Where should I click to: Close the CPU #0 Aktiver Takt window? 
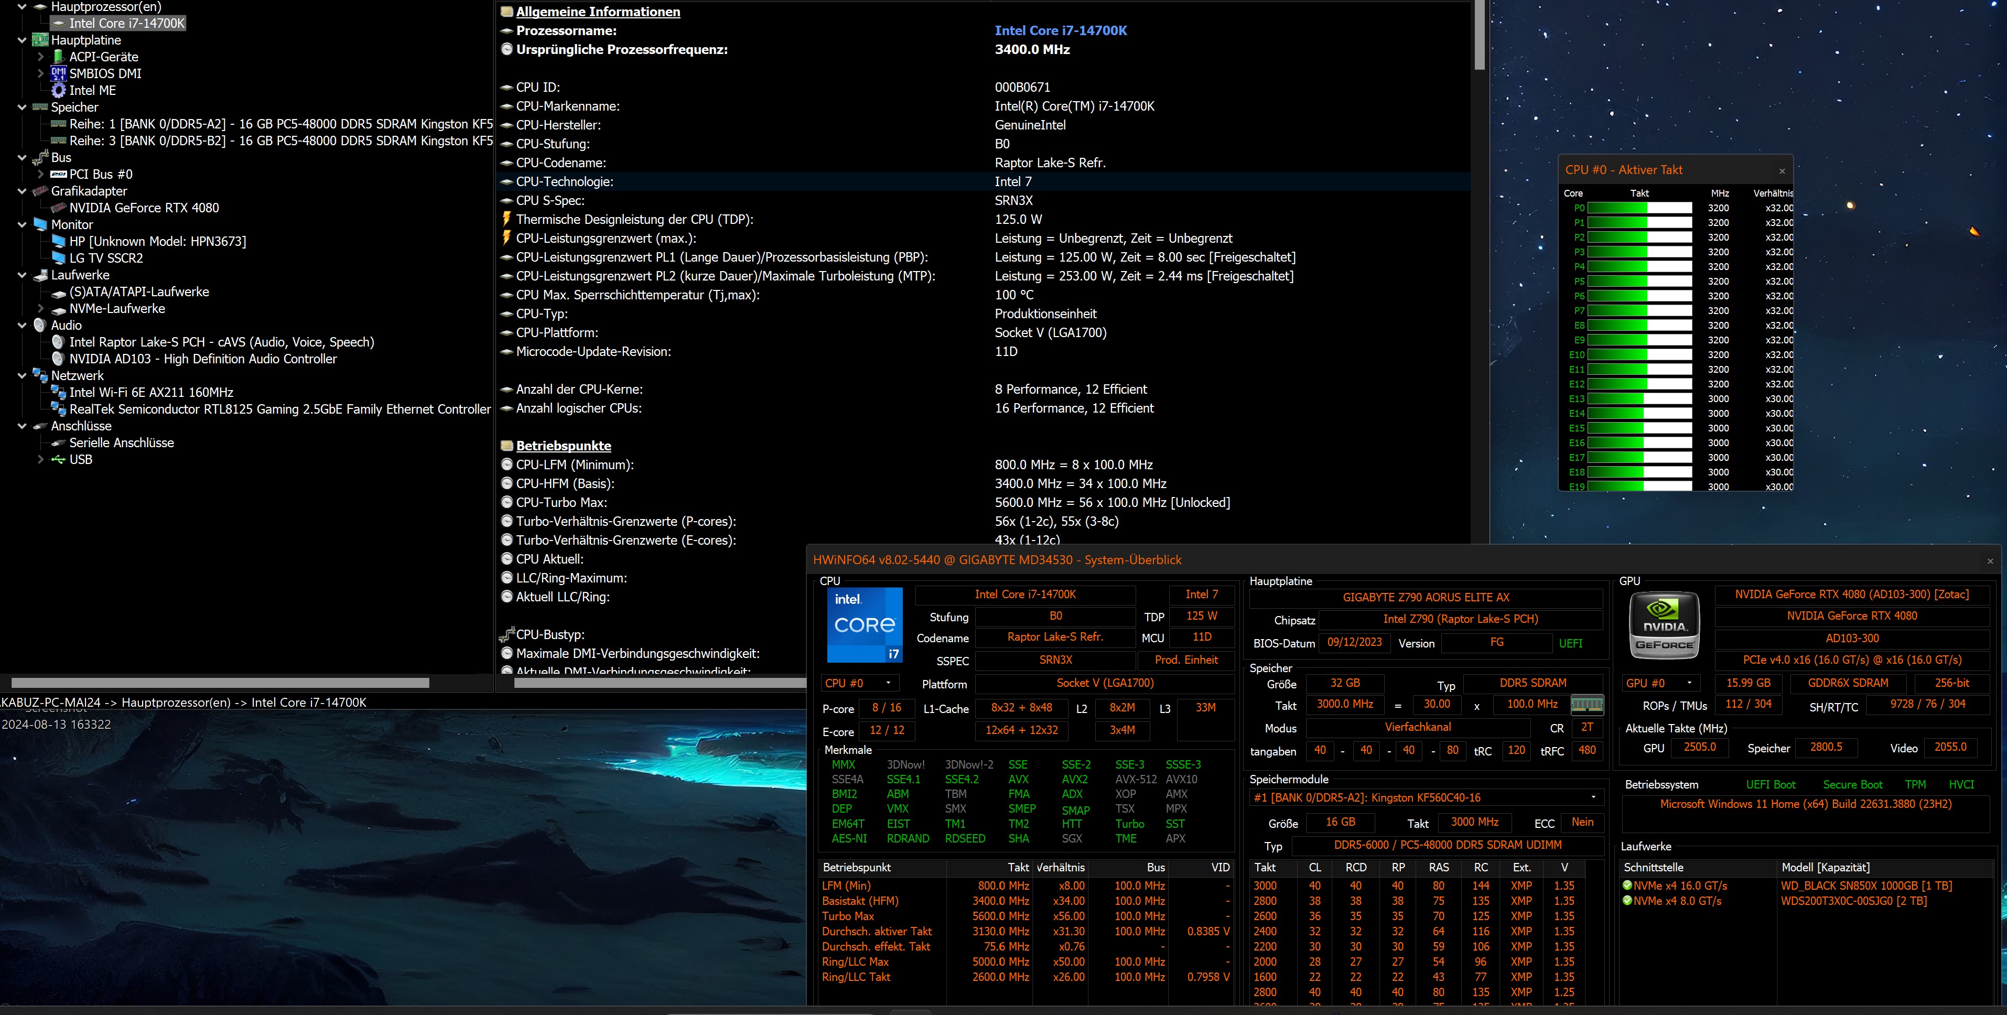[x=1782, y=170]
